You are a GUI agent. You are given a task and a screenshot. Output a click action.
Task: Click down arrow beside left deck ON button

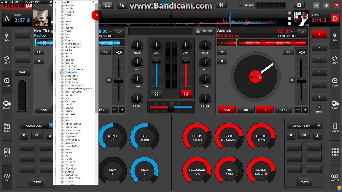(24, 135)
